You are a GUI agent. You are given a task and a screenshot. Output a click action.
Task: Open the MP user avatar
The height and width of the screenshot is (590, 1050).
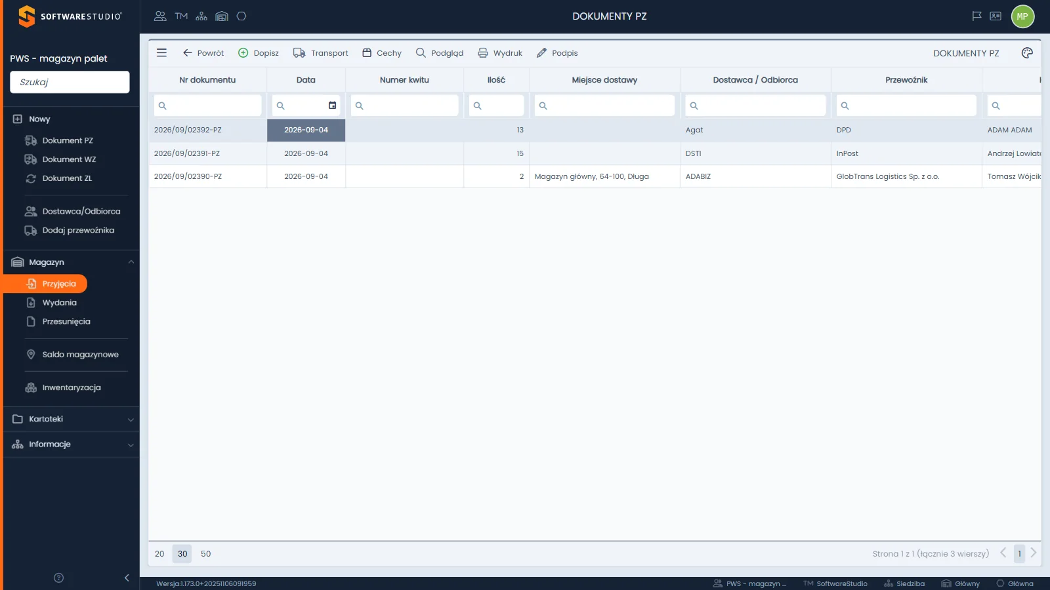click(1022, 16)
